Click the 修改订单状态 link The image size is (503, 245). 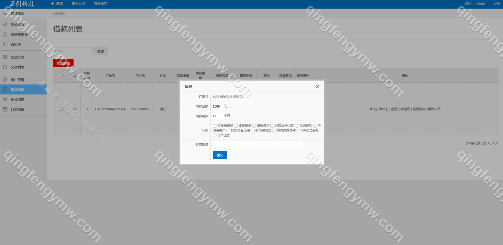pyautogui.click(x=379, y=109)
